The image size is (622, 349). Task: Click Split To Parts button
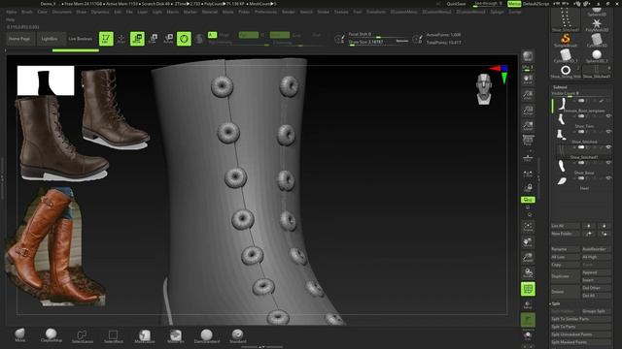(581, 327)
